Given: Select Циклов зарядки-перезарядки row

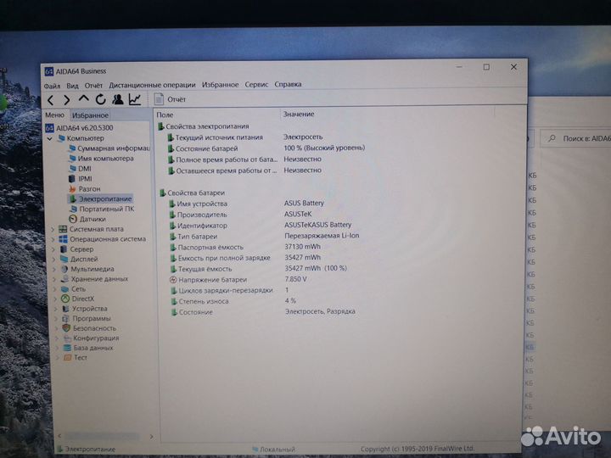Looking at the screenshot, I should point(266,290).
